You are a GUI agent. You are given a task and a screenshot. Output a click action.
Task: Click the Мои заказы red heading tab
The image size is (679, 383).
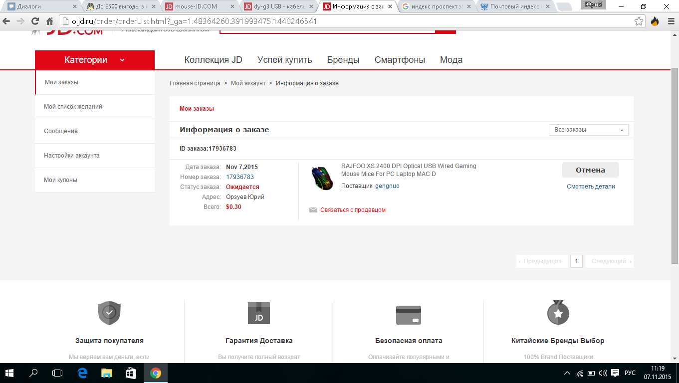point(197,109)
